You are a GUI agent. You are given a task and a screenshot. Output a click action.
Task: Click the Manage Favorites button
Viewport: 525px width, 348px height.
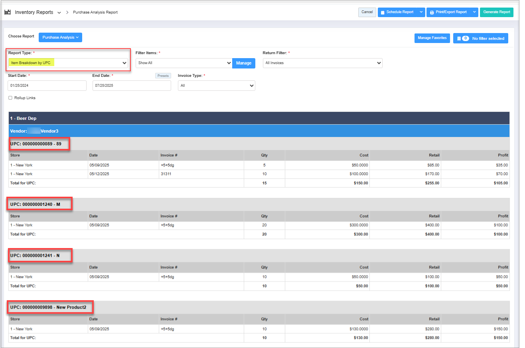pyautogui.click(x=432, y=38)
